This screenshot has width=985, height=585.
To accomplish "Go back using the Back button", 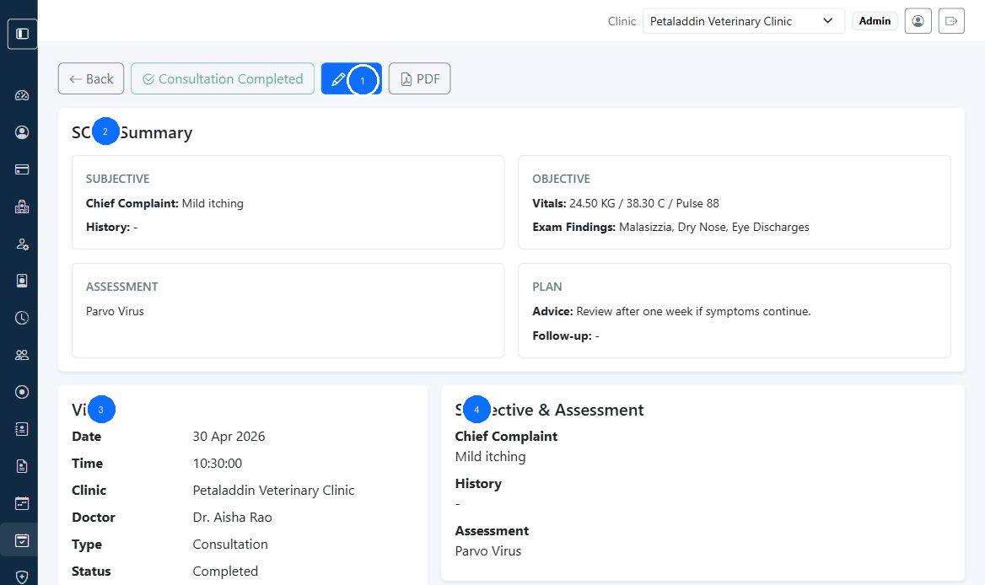I will click(91, 78).
